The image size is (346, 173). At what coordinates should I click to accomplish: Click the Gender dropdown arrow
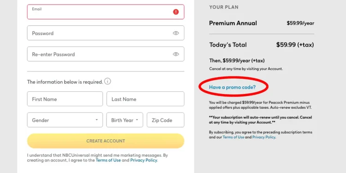click(97, 120)
